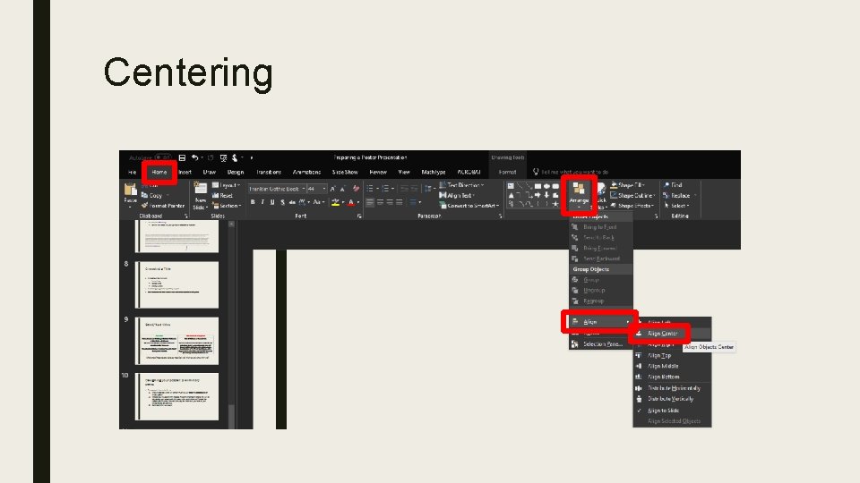The image size is (860, 483).
Task: Open the Convert to SmartArt dropdown
Action: [469, 206]
